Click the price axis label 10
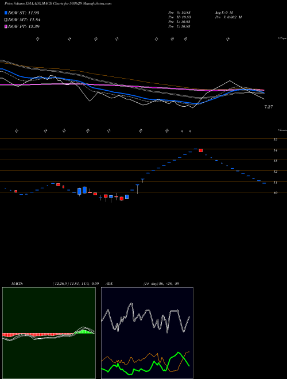Image resolution: width=287 pixels, height=379 pixels. [x=275, y=193]
